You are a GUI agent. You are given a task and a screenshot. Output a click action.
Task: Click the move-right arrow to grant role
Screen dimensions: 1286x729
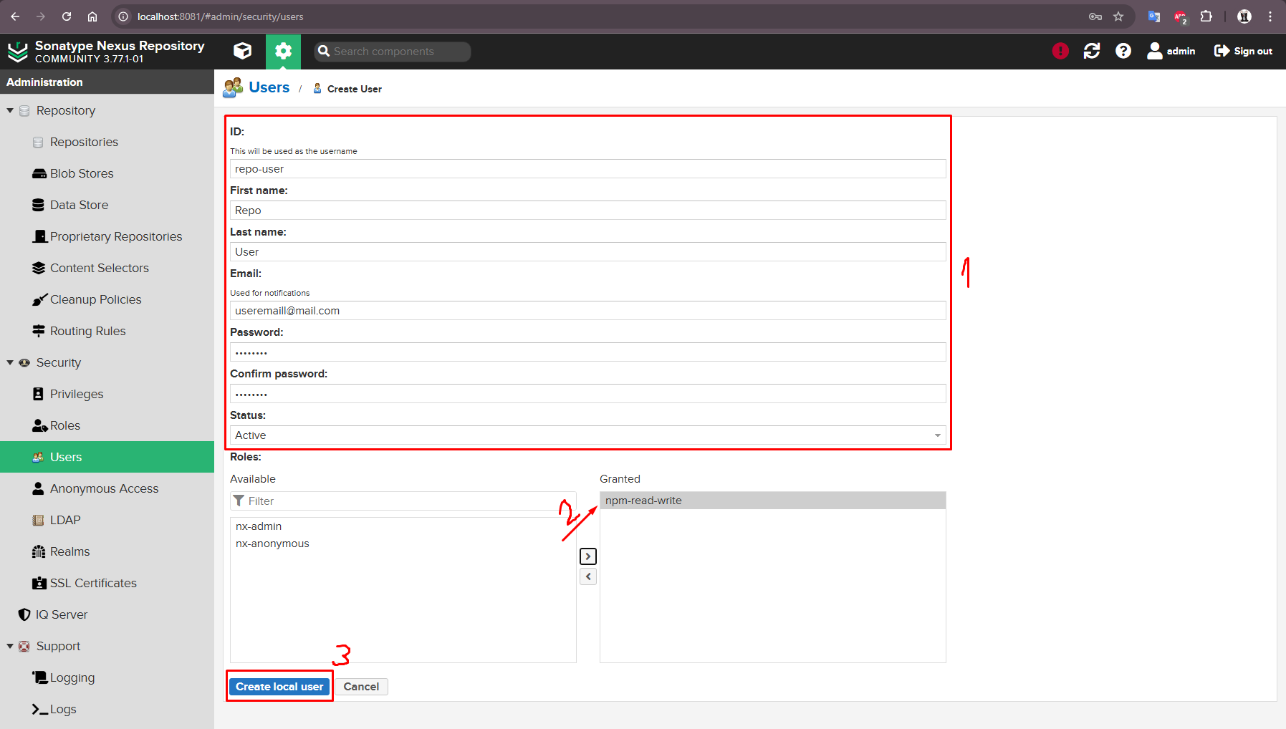(588, 556)
